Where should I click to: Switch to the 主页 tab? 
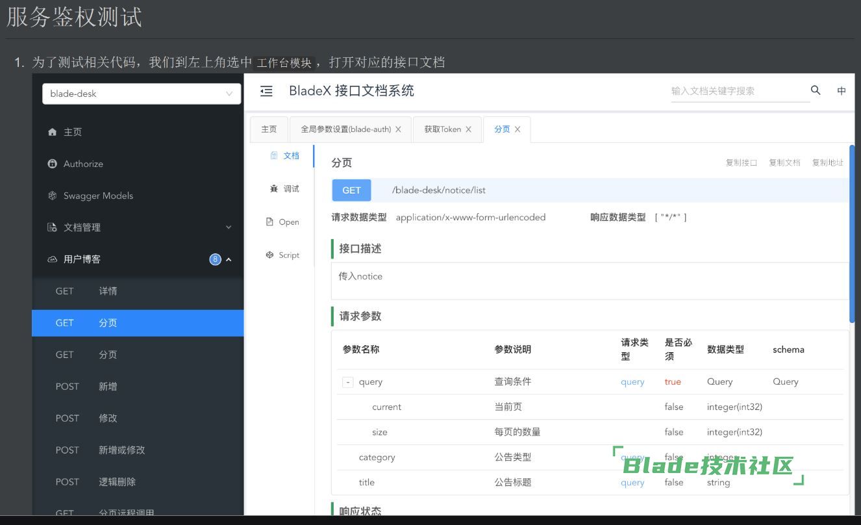pos(269,129)
